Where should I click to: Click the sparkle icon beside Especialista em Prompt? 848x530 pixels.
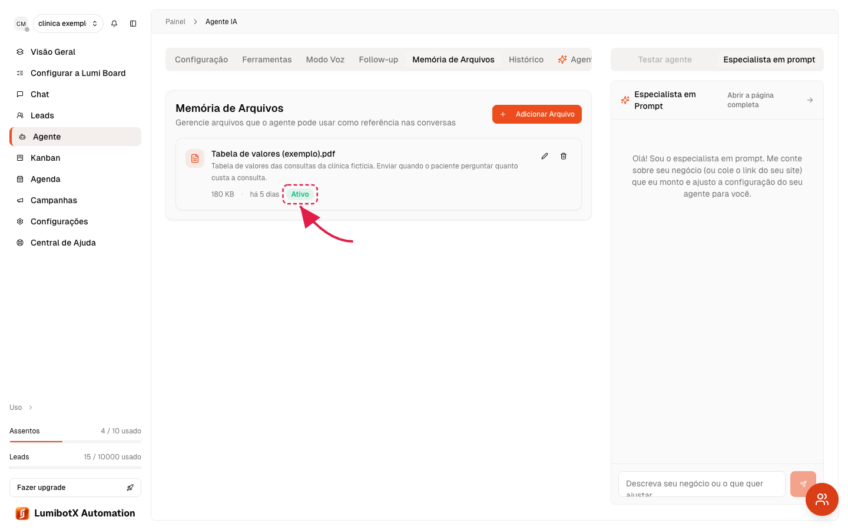tap(625, 100)
